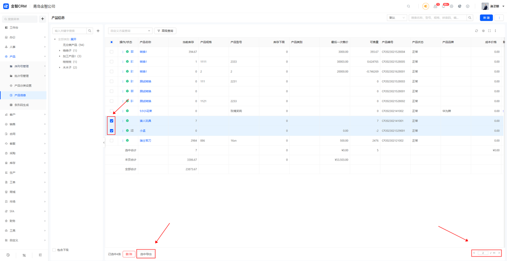Screen dimensions: 507x261
Task: Click the circled down-arrow icon in top bar
Action: pos(468,6)
